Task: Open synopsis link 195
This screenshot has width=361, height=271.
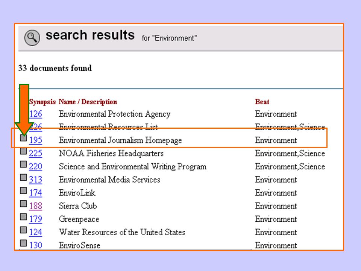Action: pyautogui.click(x=36, y=140)
